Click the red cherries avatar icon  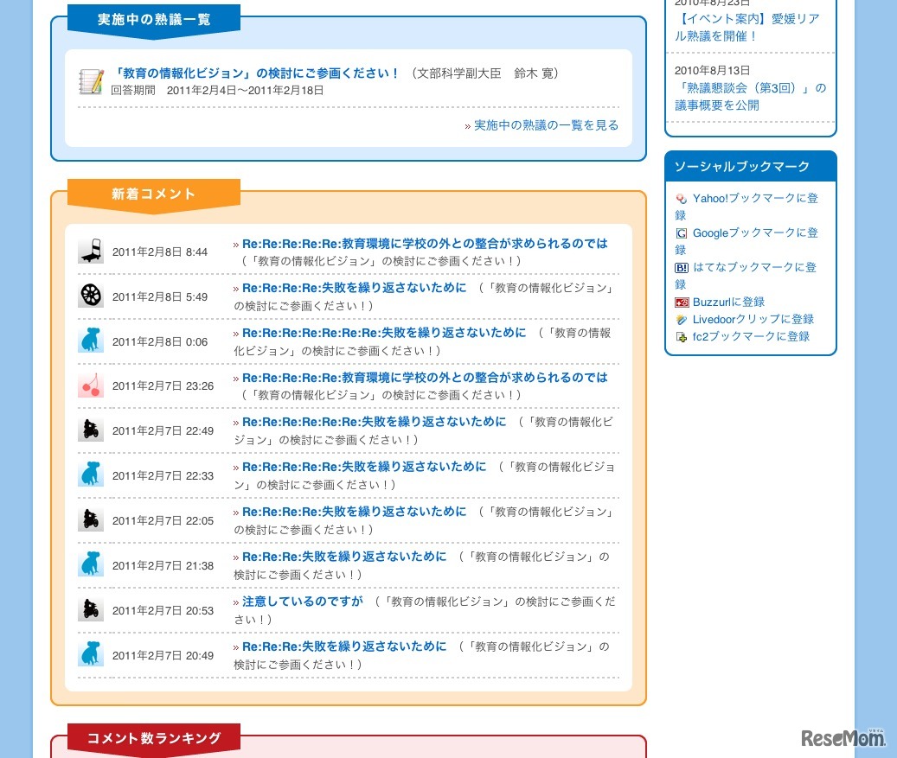point(90,385)
